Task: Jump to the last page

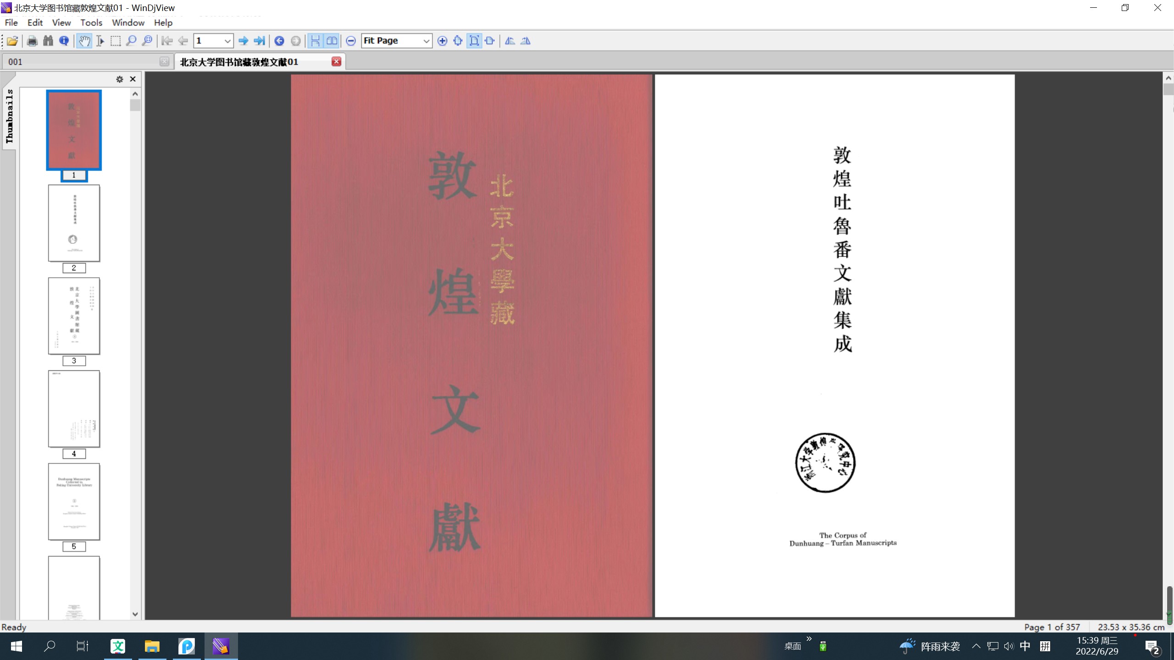Action: (259, 41)
